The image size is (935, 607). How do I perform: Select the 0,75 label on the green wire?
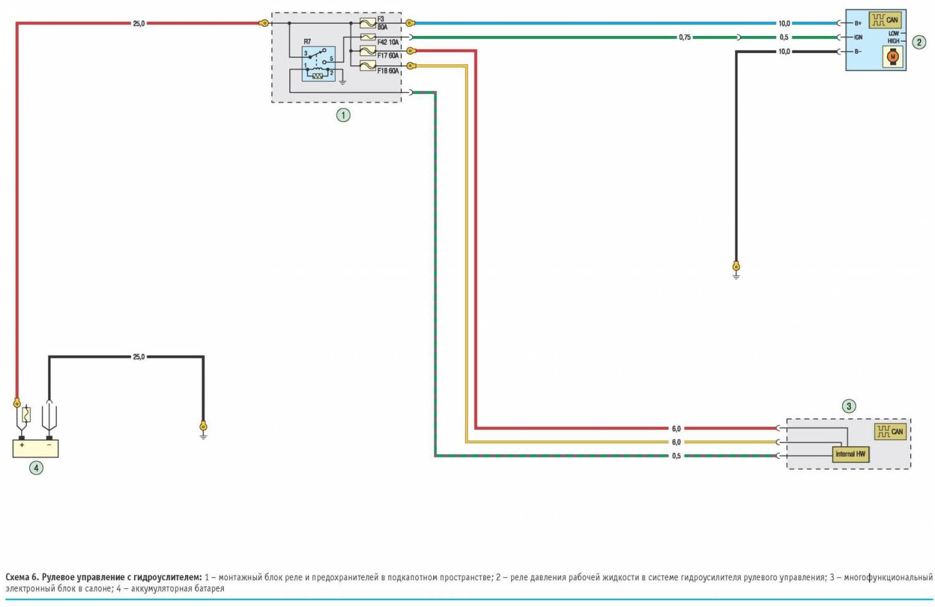(684, 37)
